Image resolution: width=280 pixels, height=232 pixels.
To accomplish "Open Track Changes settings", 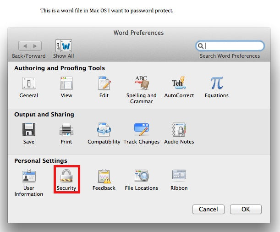I will (x=141, y=130).
